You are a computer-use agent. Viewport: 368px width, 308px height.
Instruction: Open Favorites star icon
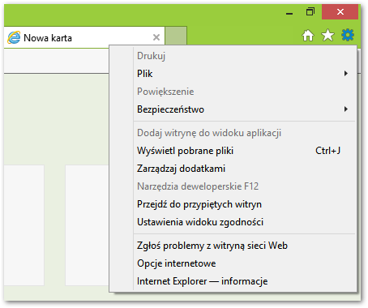[x=327, y=35]
